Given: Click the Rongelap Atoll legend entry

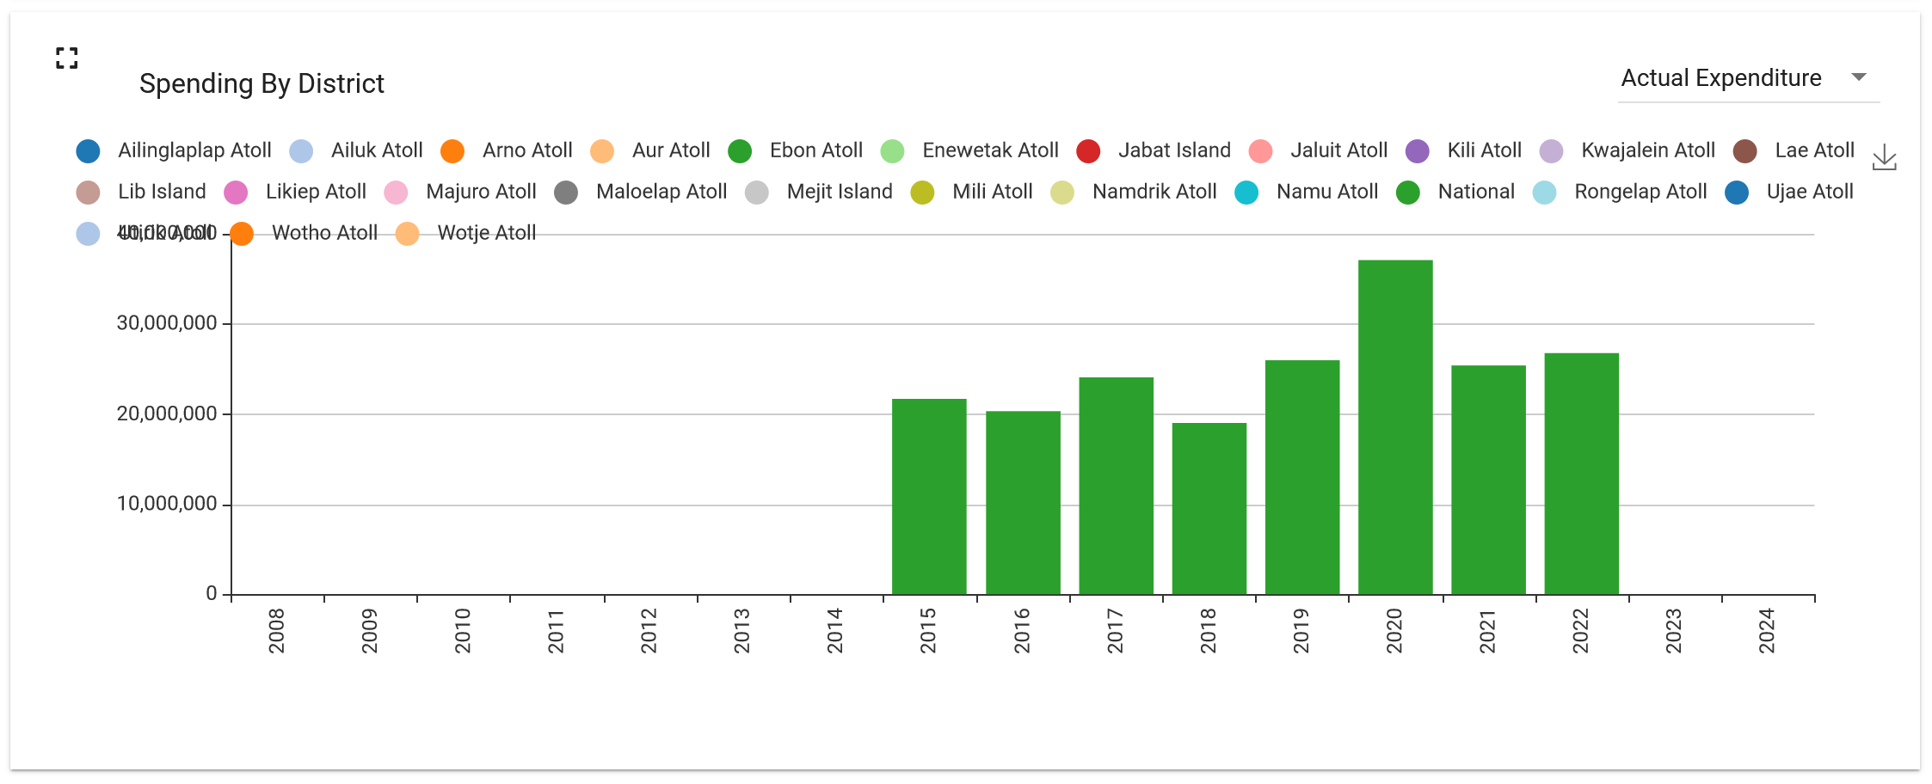Looking at the screenshot, I should pos(1640,192).
